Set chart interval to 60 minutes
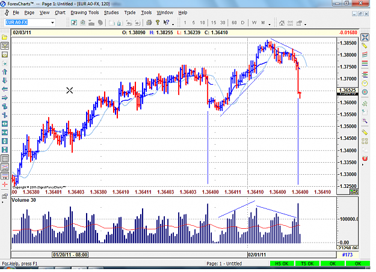This screenshot has height=272, width=376. click(234, 23)
